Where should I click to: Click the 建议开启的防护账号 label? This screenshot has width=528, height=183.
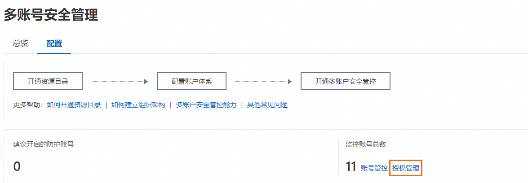click(43, 144)
